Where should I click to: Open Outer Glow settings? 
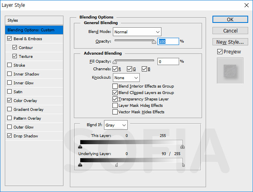[x=24, y=127]
